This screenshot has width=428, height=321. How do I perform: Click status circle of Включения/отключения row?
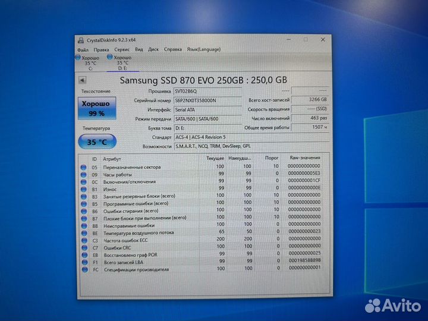coord(84,182)
